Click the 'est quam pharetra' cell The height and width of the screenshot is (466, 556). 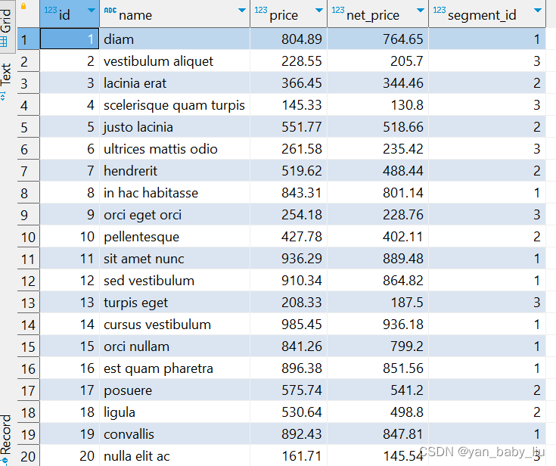click(175, 368)
